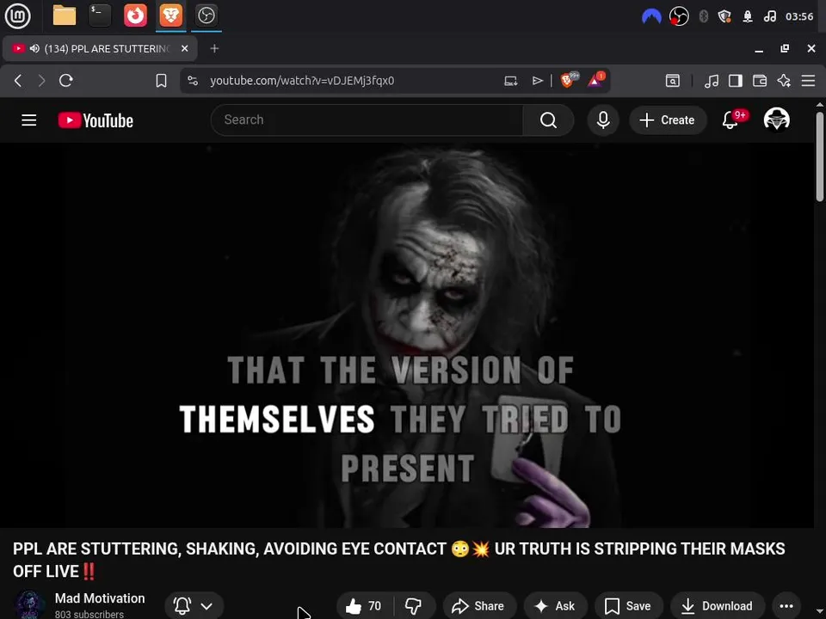Click the send/share arrow in address bar

[537, 81]
